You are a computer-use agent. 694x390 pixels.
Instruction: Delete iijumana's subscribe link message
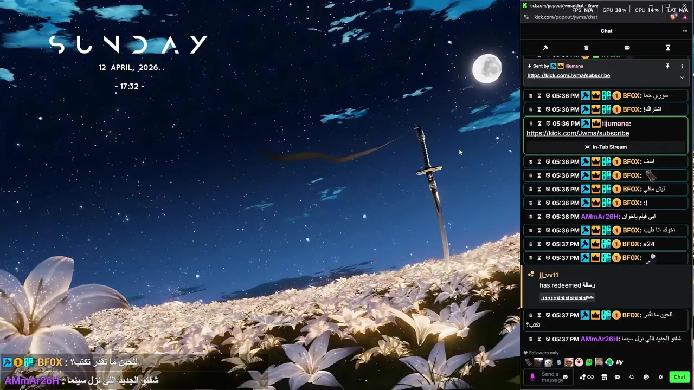point(531,123)
